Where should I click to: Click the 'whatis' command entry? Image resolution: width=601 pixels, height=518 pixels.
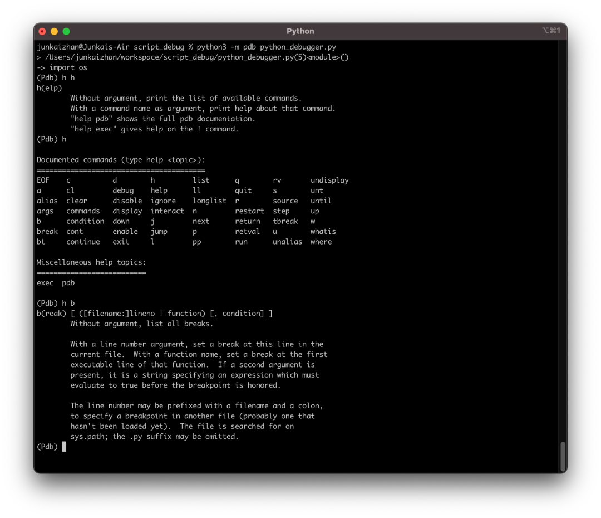pyautogui.click(x=323, y=231)
